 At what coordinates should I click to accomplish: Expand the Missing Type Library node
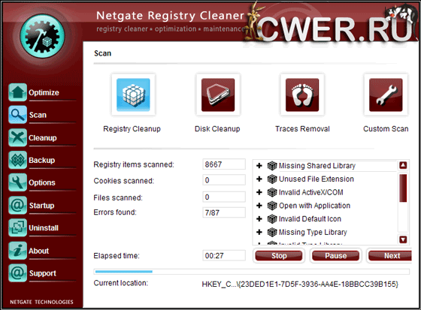[x=259, y=232]
